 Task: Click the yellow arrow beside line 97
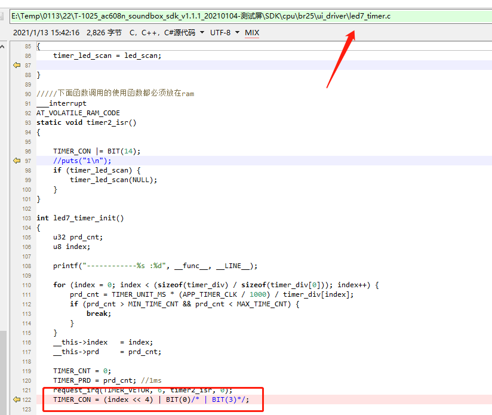pos(17,161)
